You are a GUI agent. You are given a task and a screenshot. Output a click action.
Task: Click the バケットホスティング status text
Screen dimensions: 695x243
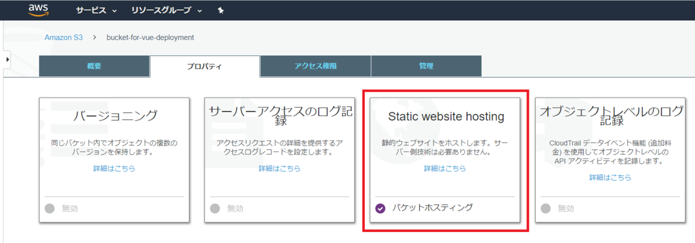click(x=432, y=208)
